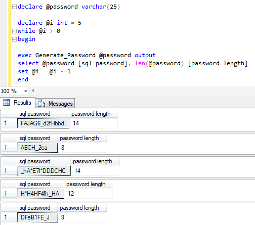The height and width of the screenshot is (225, 255).
Task: Click the Results grid icon
Action: 7,102
